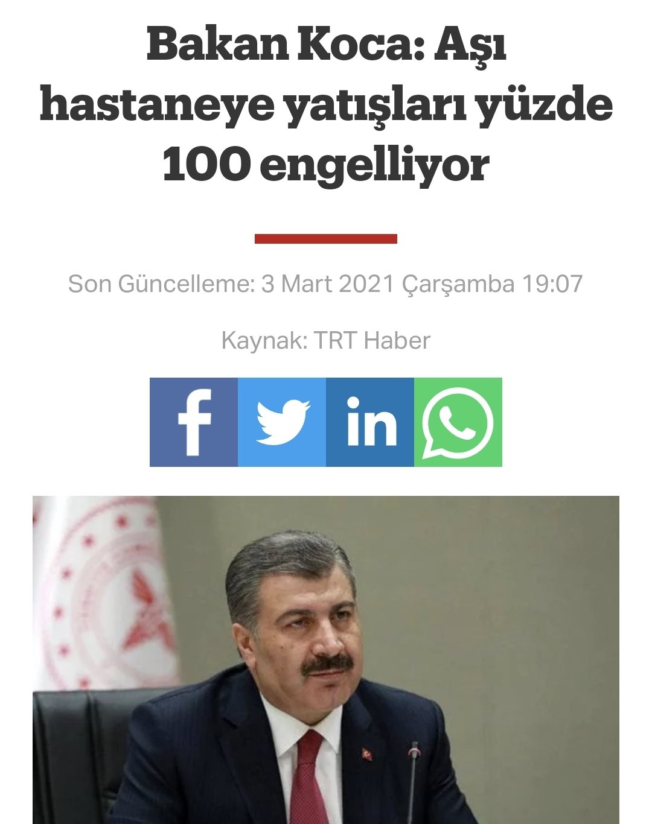Share the article on Facebook
Screen dimensions: 652x824
[194, 422]
